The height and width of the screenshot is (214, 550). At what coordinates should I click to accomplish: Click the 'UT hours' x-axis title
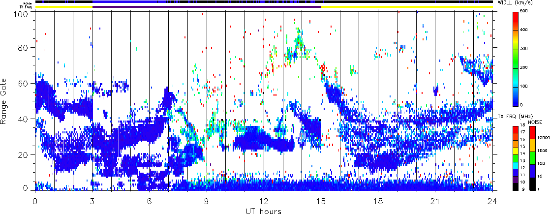[264, 211]
